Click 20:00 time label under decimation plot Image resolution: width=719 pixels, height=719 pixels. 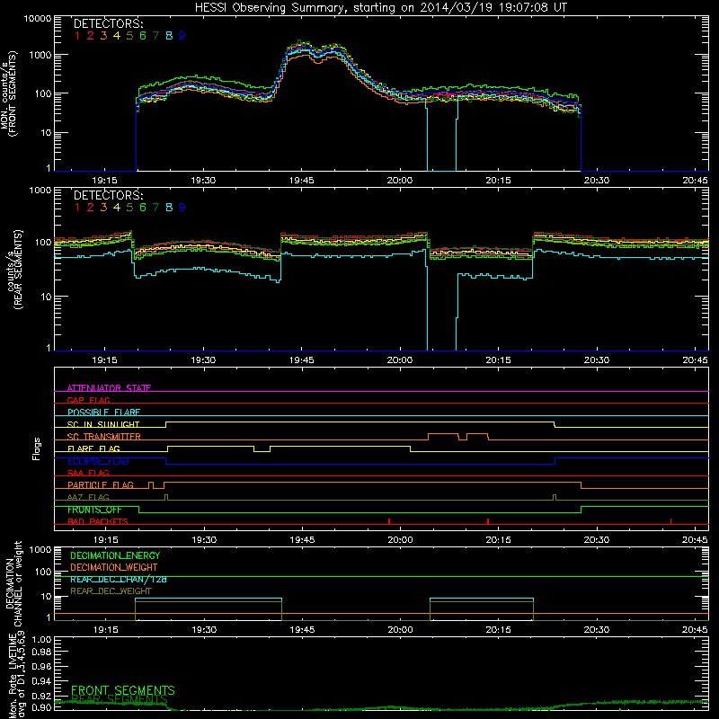(400, 630)
